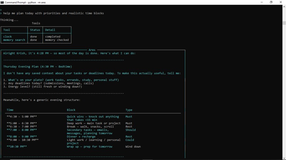This screenshot has height=160, width=286.
Task: Click question 1 'What's on your plate?'
Action: click(61, 80)
